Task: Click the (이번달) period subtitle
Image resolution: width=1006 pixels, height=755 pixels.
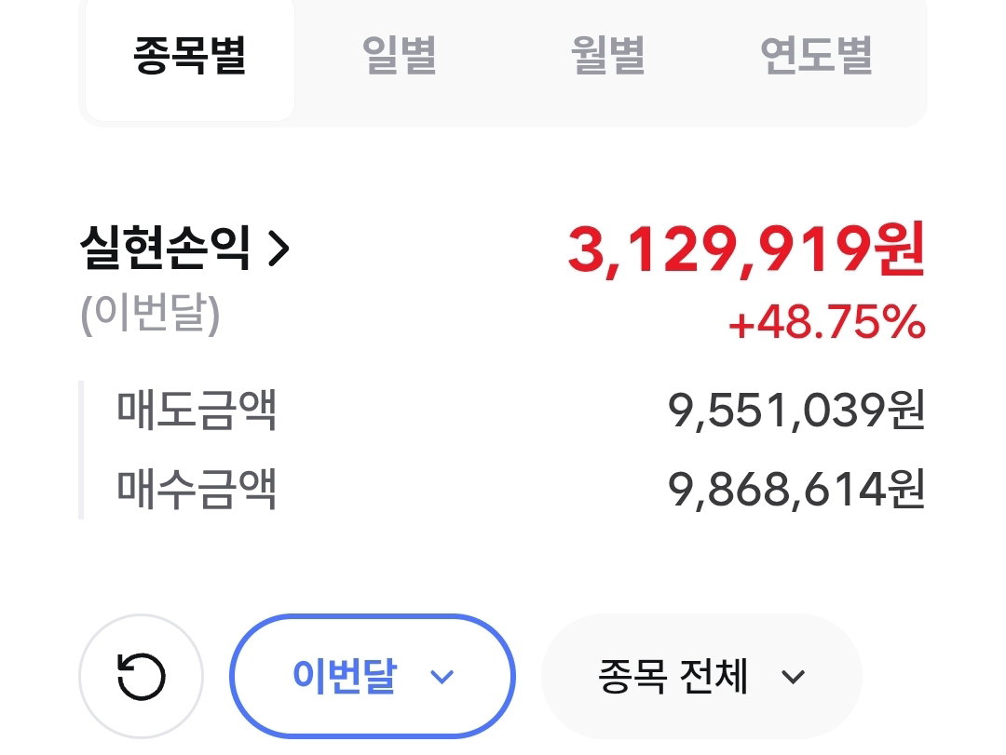Action: pos(150,315)
